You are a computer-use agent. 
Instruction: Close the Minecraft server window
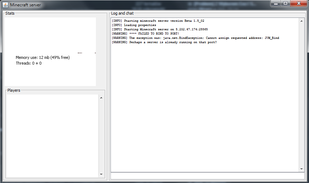(299, 3)
